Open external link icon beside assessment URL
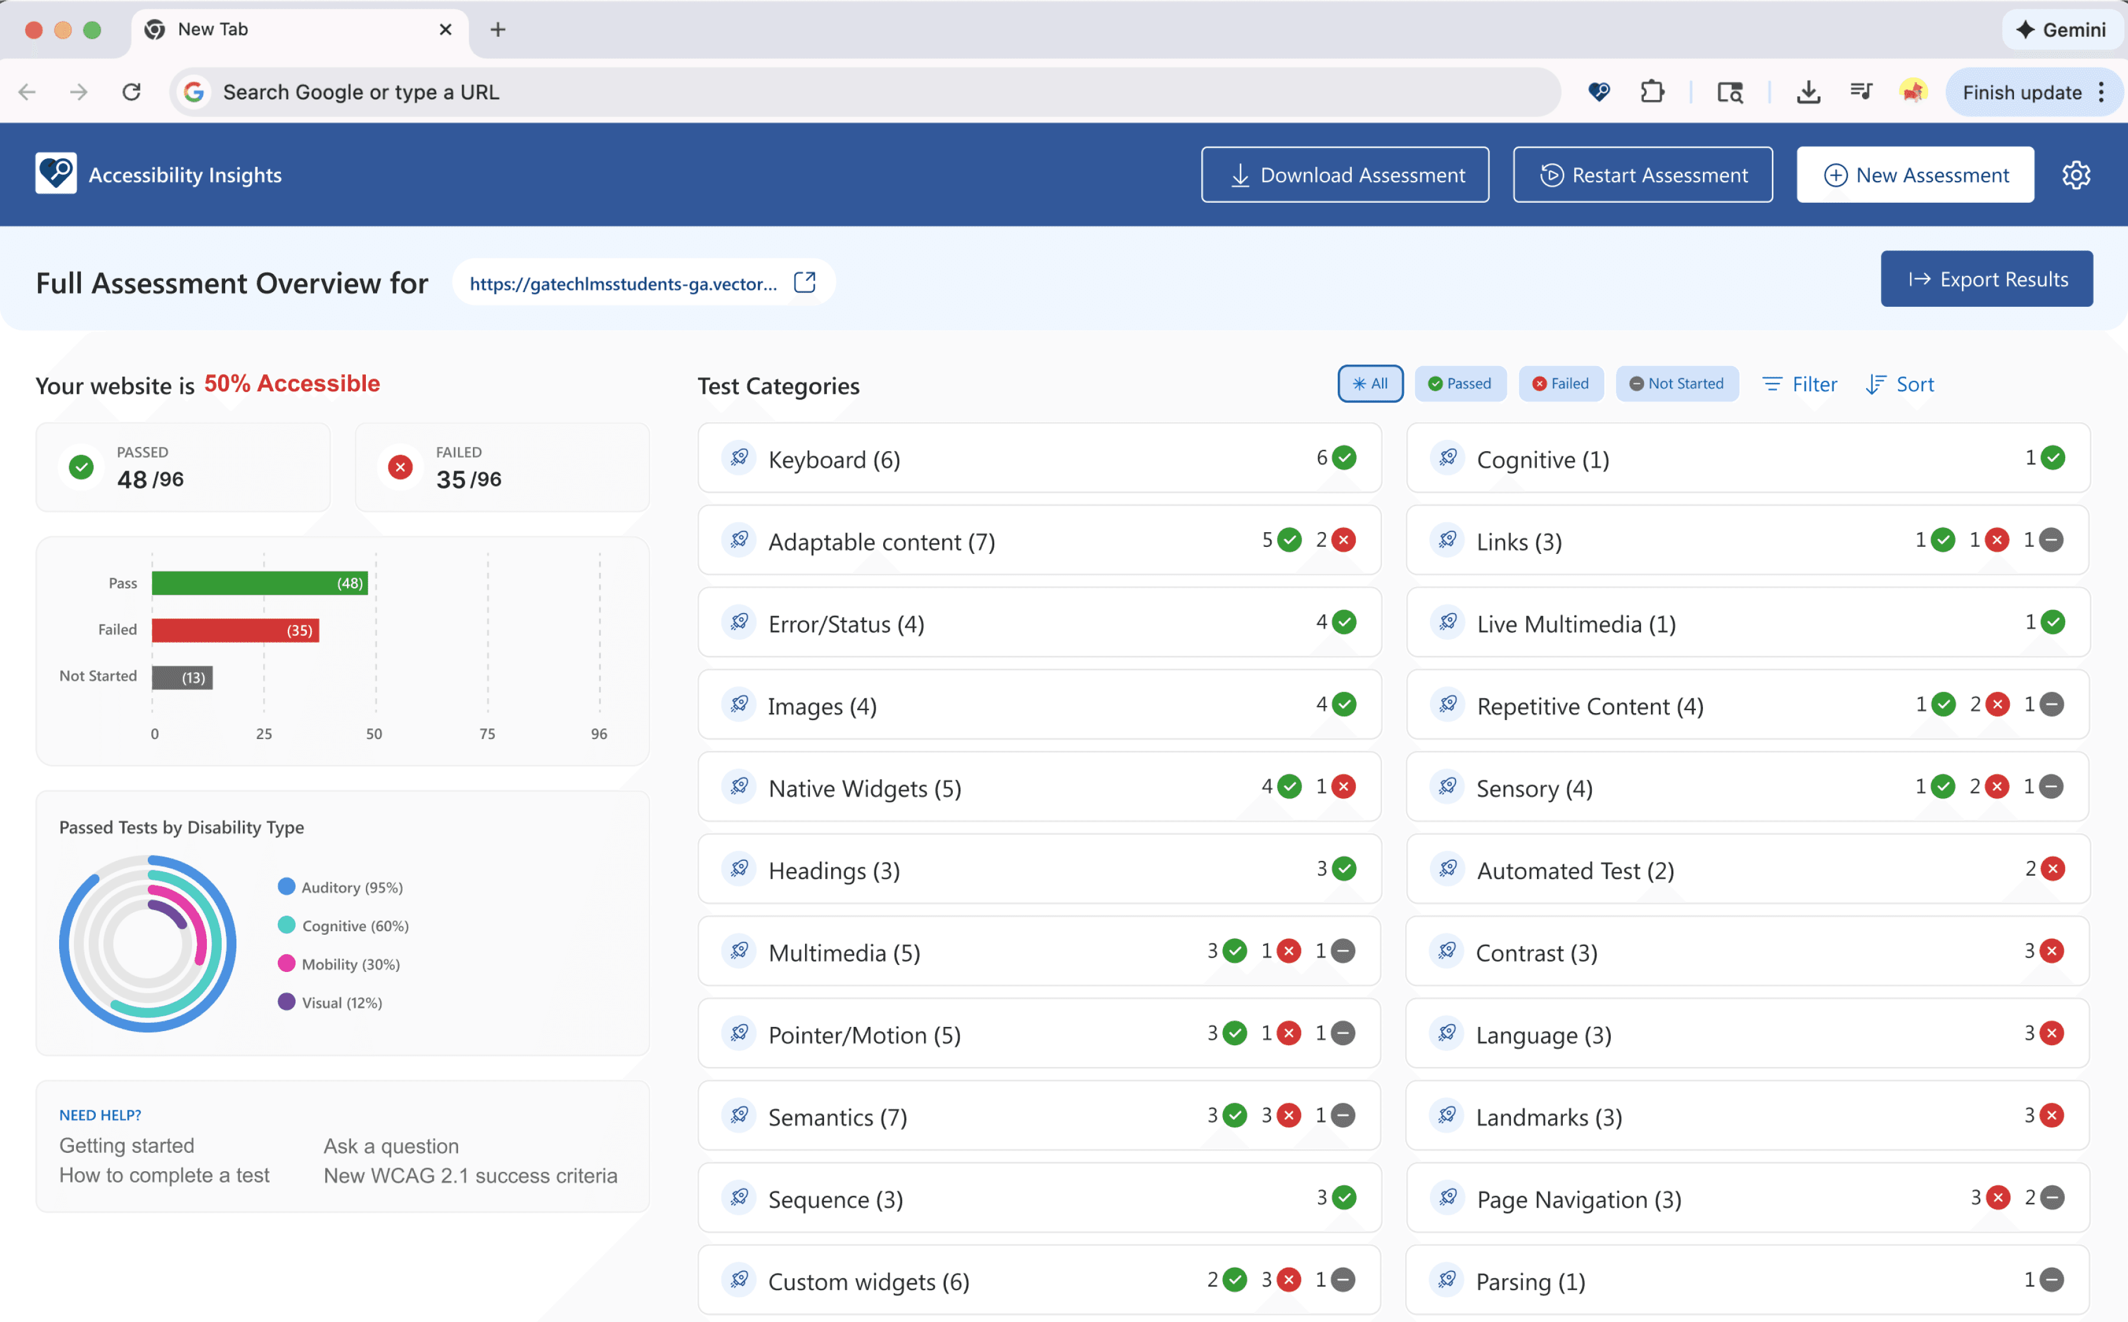The width and height of the screenshot is (2128, 1322). click(x=804, y=283)
